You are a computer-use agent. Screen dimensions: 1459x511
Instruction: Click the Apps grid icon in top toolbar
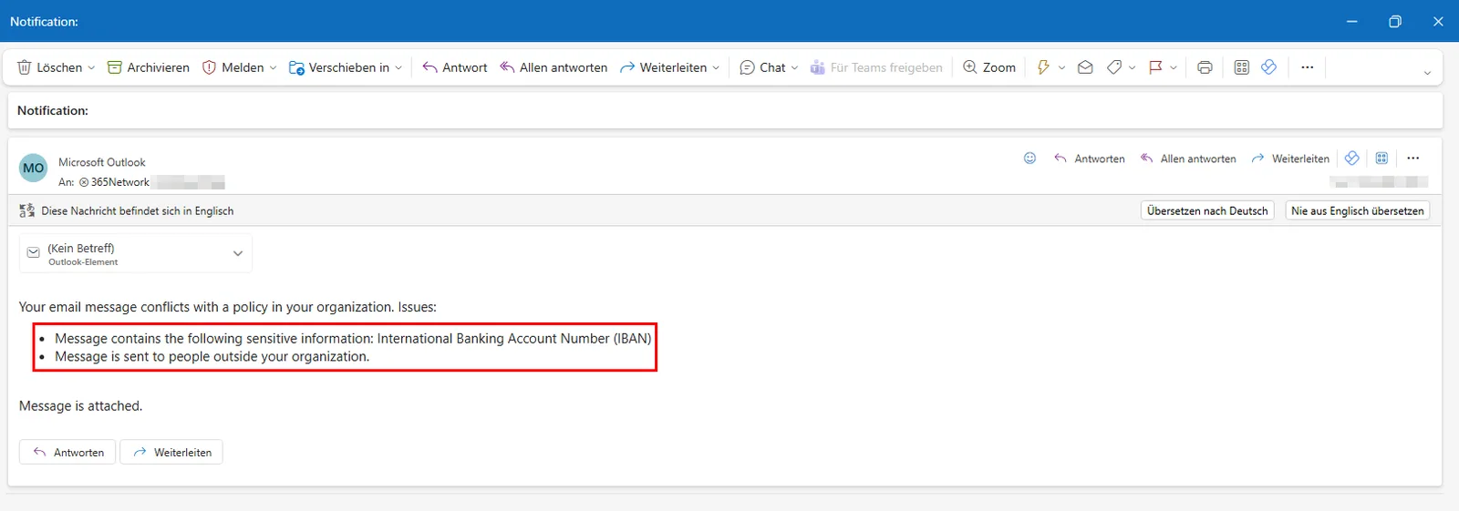[1241, 67]
